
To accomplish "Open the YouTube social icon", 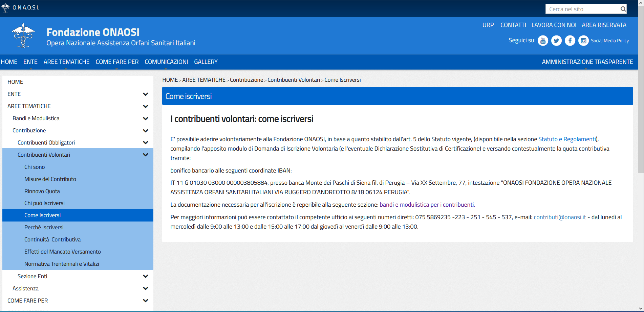I will [543, 41].
